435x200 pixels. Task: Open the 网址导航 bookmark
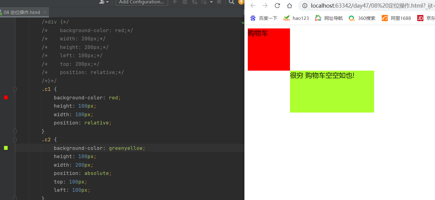click(x=329, y=18)
